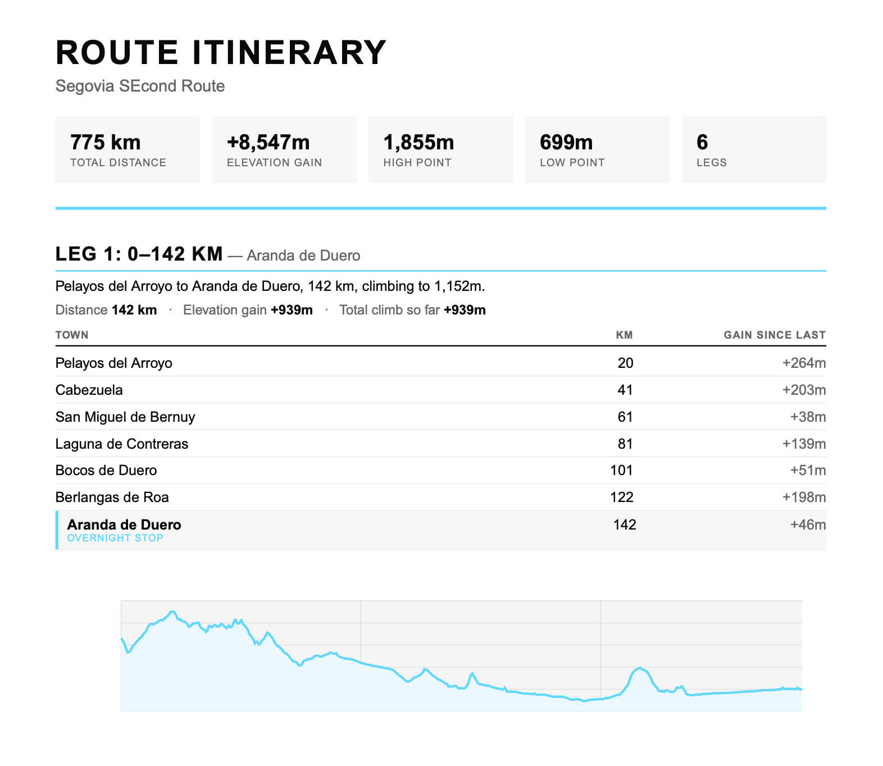Click the OVERNIGHT STOP label

tap(115, 538)
